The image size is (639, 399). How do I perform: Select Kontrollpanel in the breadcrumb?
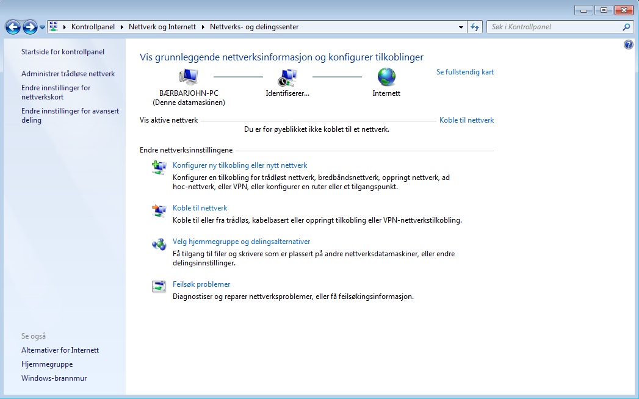coord(93,27)
